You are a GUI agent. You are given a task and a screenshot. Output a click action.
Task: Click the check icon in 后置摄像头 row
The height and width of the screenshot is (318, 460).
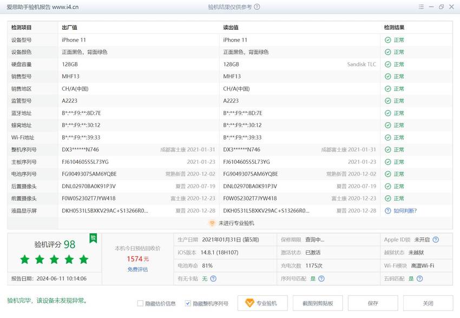[x=388, y=186]
